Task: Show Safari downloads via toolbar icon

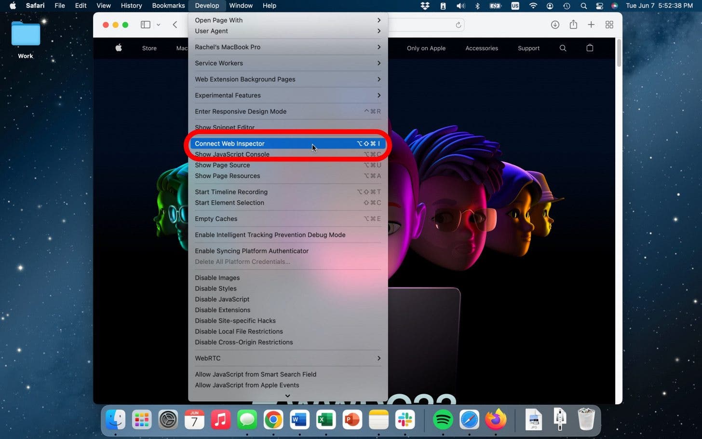Action: [555, 25]
